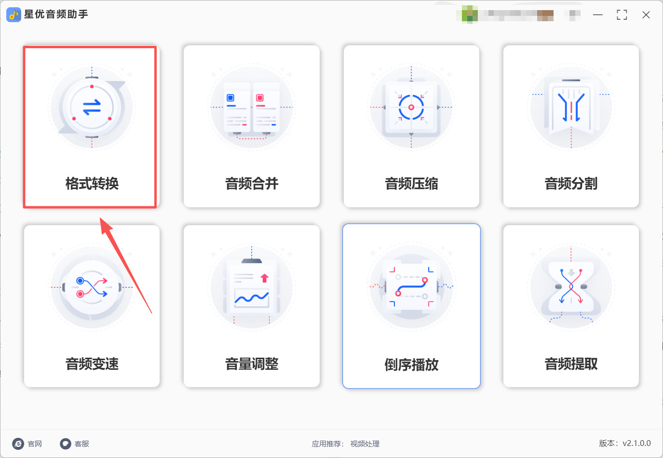The width and height of the screenshot is (663, 458).
Task: Click the 格式转换 label text
Action: click(92, 184)
